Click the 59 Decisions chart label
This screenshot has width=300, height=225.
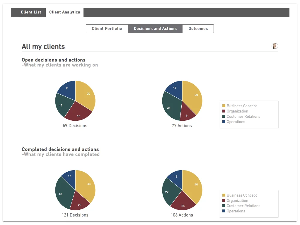pos(75,125)
